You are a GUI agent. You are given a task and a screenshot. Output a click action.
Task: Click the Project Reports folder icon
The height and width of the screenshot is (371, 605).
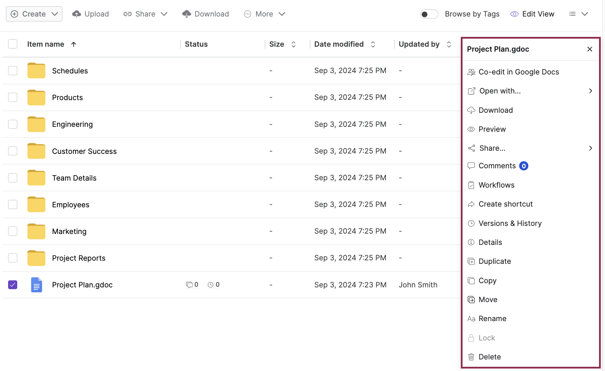tap(36, 258)
